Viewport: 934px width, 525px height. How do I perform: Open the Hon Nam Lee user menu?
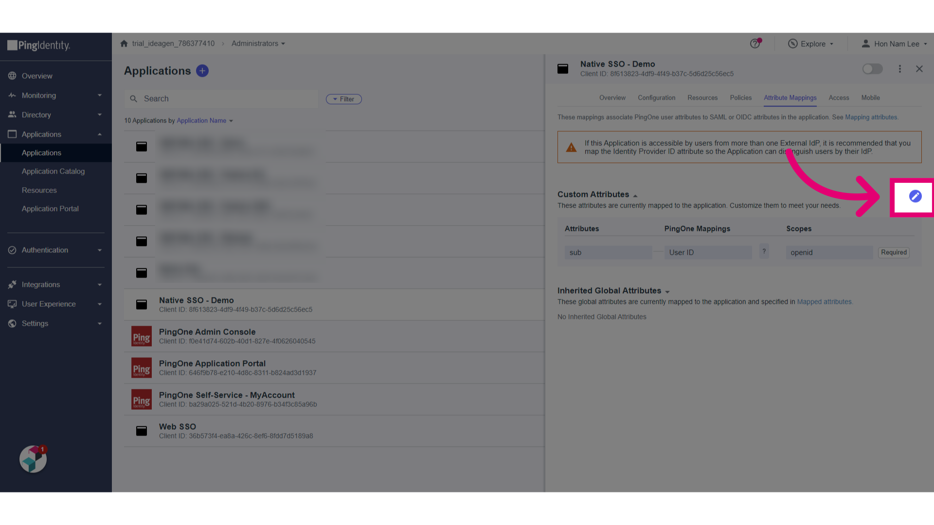tap(895, 44)
